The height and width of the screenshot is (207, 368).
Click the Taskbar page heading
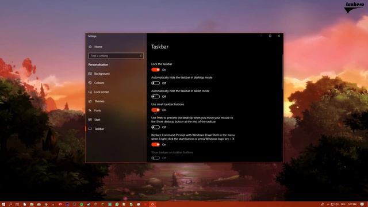coord(160,47)
